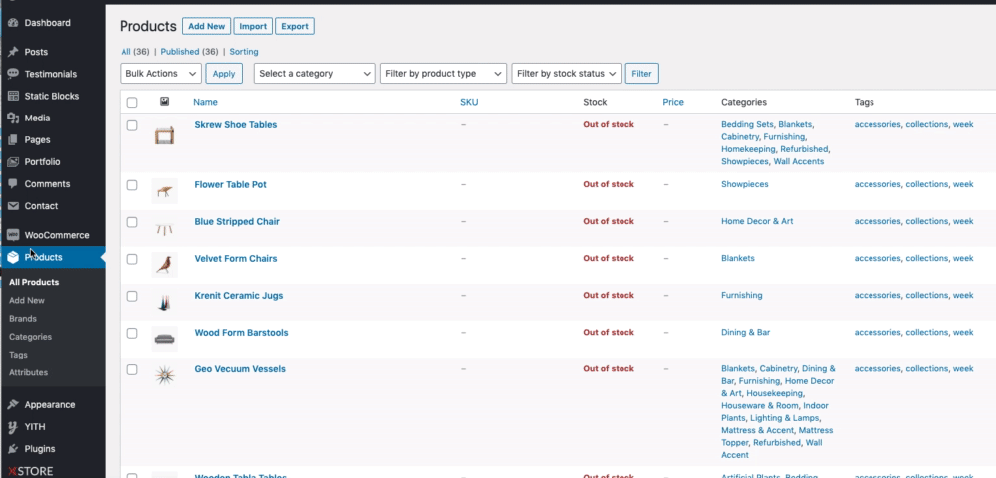Open the Brands submenu item
Image resolution: width=996 pixels, height=478 pixels.
pos(23,319)
